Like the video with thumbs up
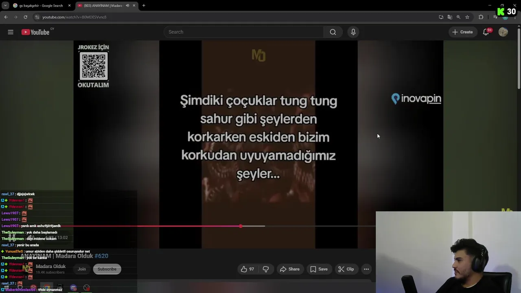This screenshot has height=293, width=521. coord(247,269)
